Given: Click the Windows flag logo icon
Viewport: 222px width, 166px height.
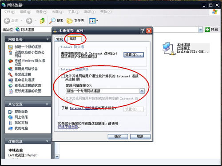Looking at the screenshot, I should pyautogui.click(x=215, y=12).
